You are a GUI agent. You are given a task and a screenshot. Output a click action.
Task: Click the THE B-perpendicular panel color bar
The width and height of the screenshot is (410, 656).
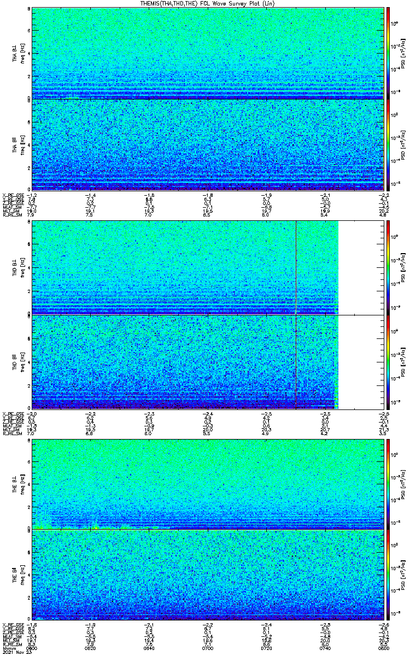388,484
